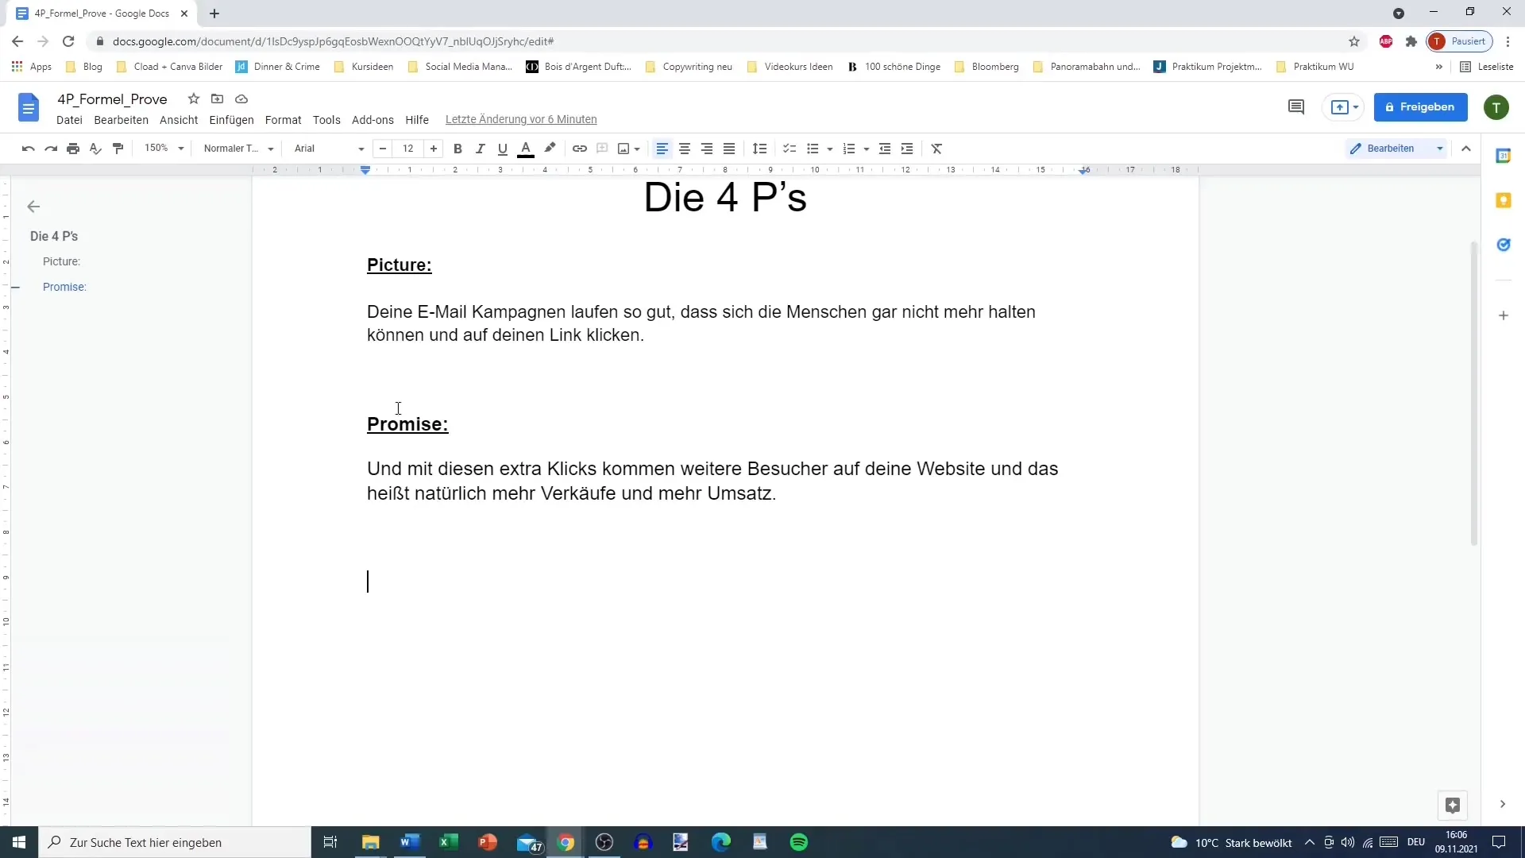Toggle bold formatting

click(x=457, y=149)
